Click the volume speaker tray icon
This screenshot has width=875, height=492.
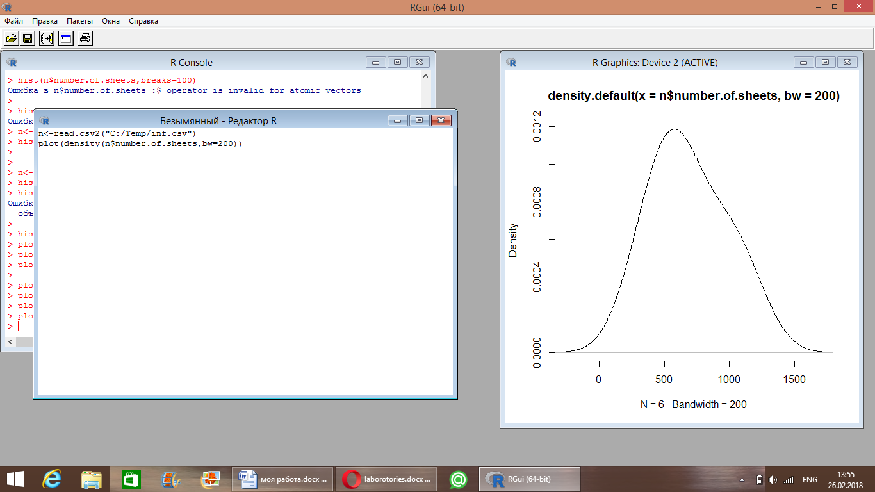(x=773, y=480)
